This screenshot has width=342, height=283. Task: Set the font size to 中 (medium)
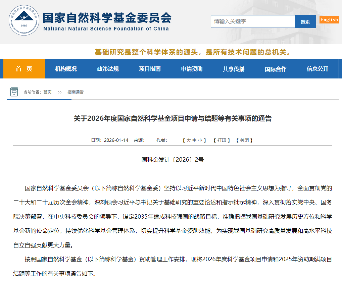click(x=194, y=140)
